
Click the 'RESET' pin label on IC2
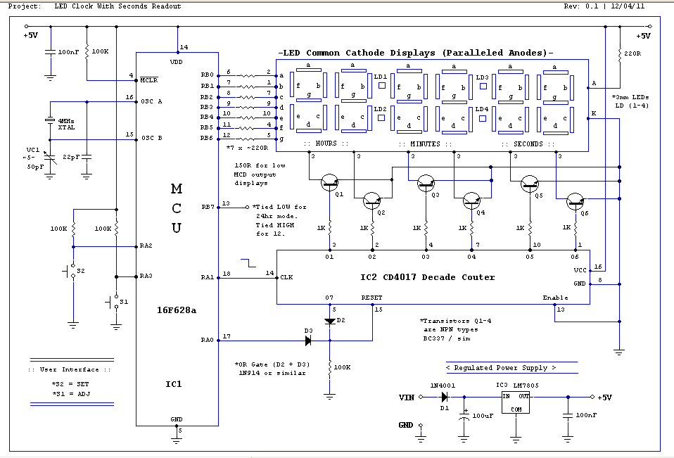coord(371,298)
